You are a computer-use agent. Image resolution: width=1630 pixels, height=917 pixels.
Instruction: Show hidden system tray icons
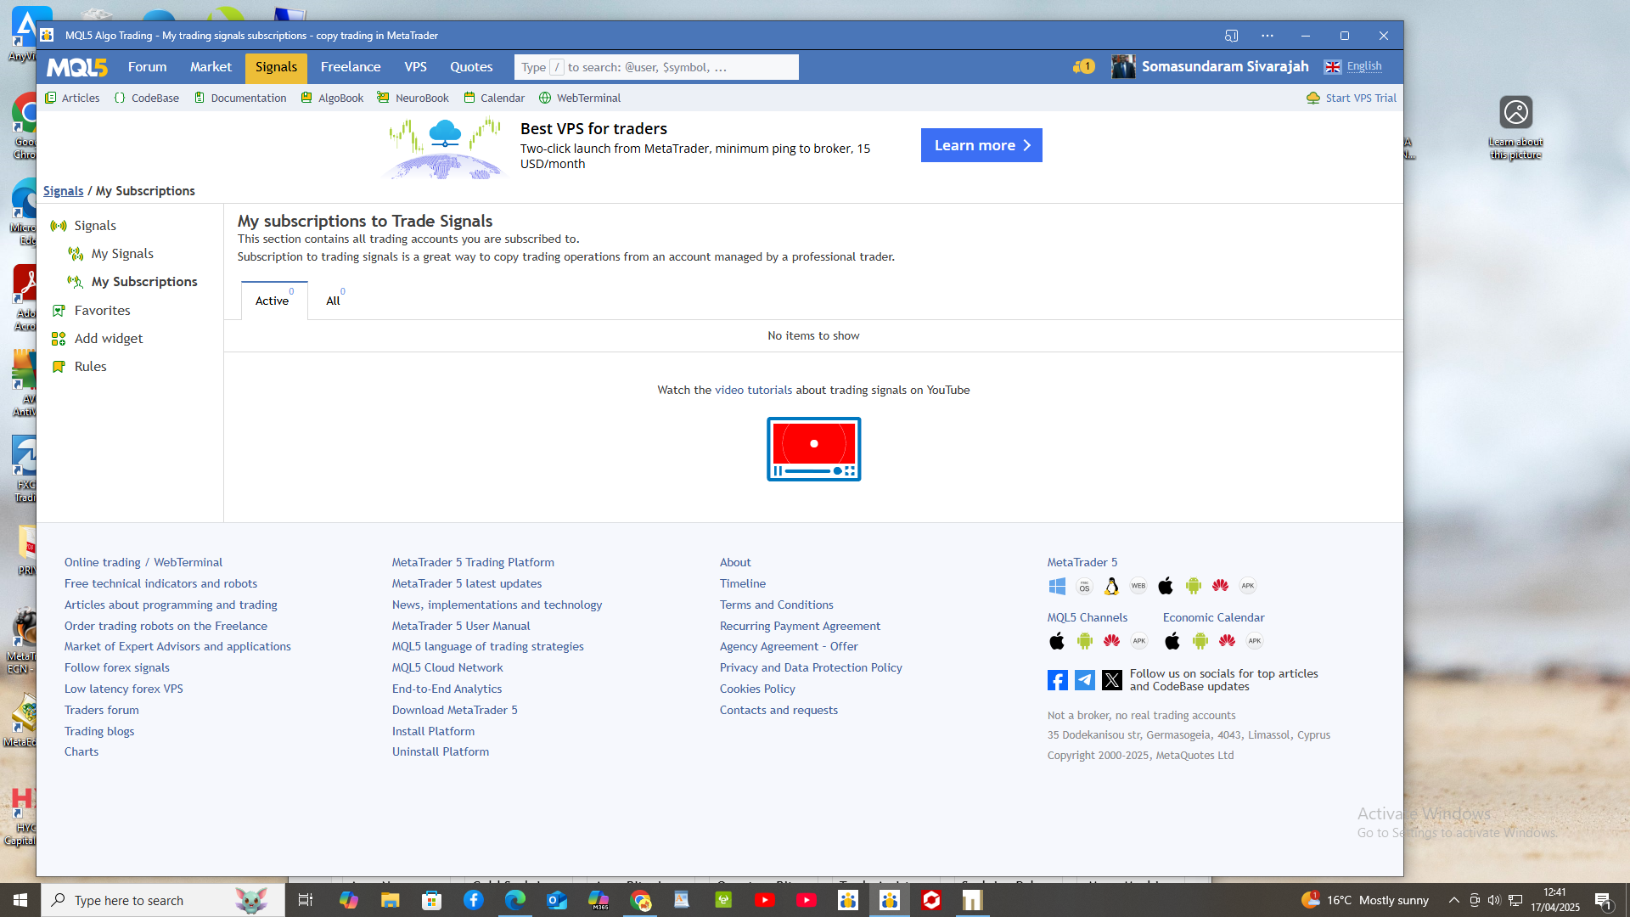(x=1453, y=900)
